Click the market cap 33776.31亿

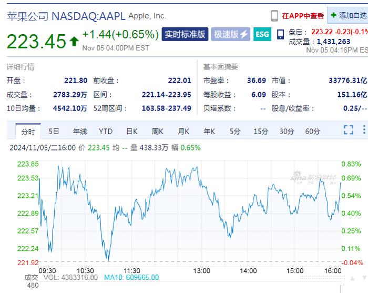(348, 80)
